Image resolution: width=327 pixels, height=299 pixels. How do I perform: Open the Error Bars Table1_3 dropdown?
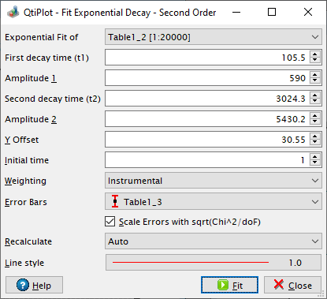pyautogui.click(x=214, y=201)
